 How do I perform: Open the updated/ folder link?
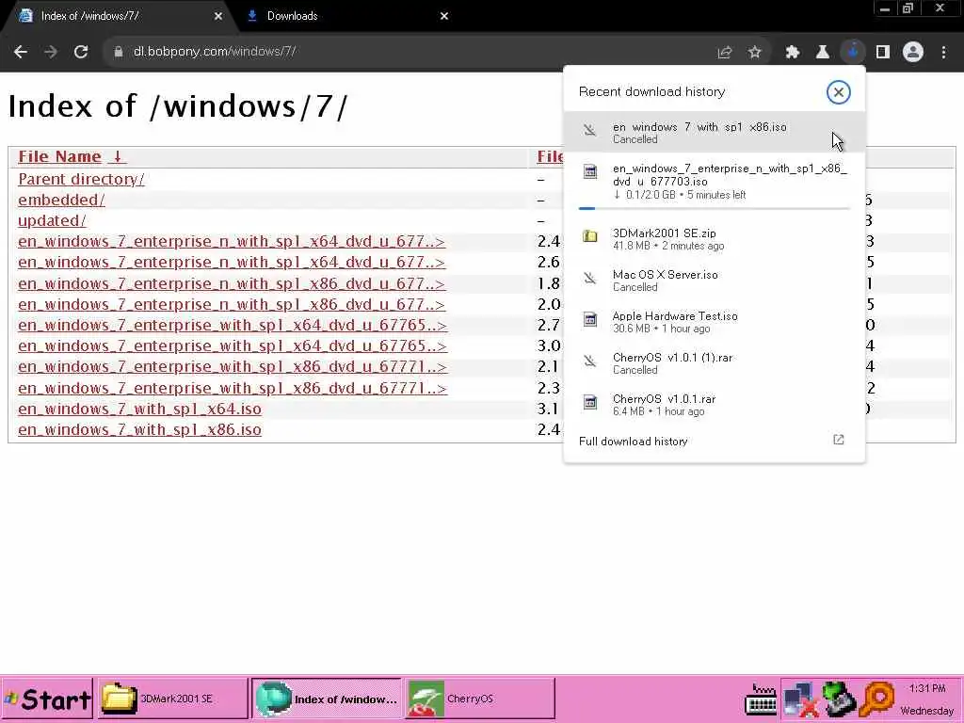pyautogui.click(x=53, y=220)
